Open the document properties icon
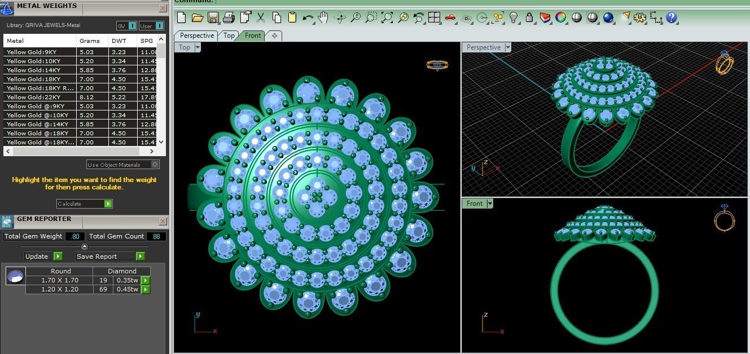This screenshot has height=354, width=750. (x=245, y=17)
